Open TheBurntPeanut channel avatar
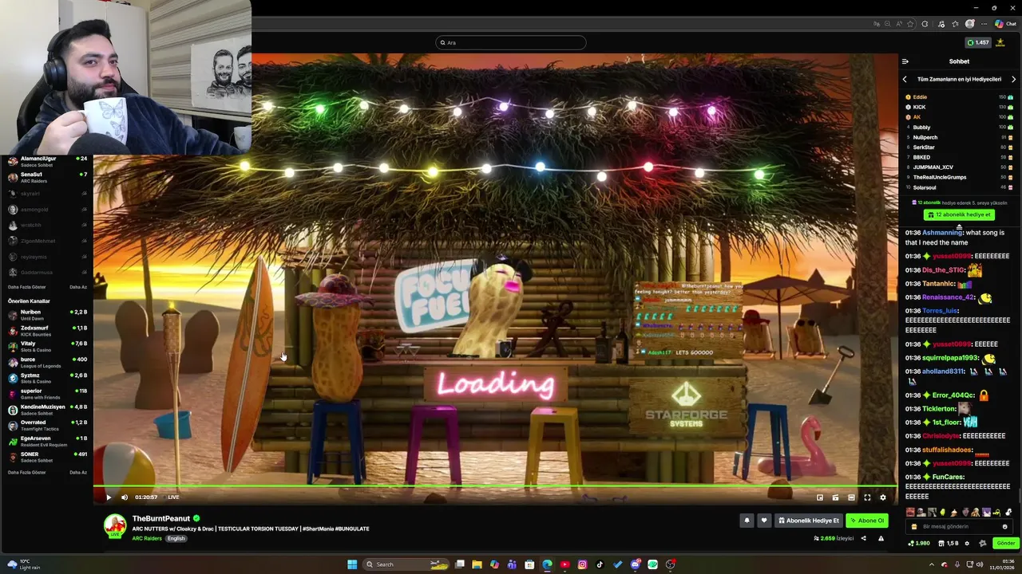The height and width of the screenshot is (574, 1022). coord(115,525)
